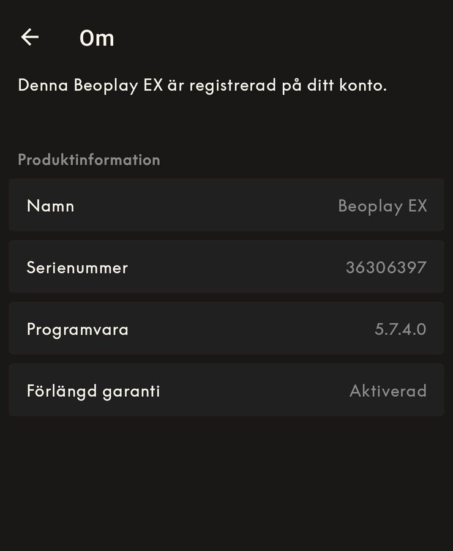Tap the Aktiverad warranty status
The image size is (453, 551).
click(x=387, y=391)
